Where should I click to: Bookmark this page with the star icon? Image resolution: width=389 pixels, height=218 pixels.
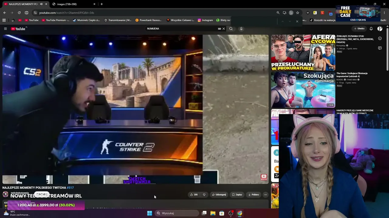coord(298,13)
